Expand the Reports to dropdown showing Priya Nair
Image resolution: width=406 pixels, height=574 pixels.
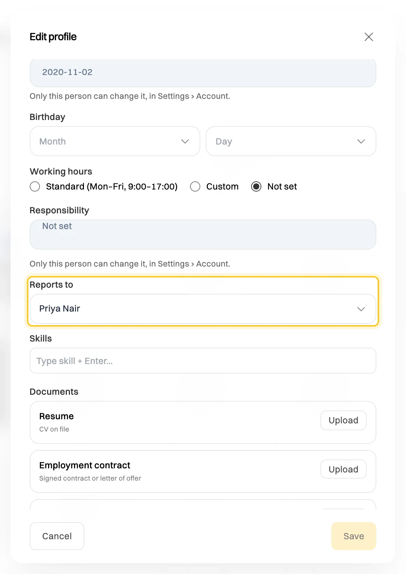coord(203,309)
